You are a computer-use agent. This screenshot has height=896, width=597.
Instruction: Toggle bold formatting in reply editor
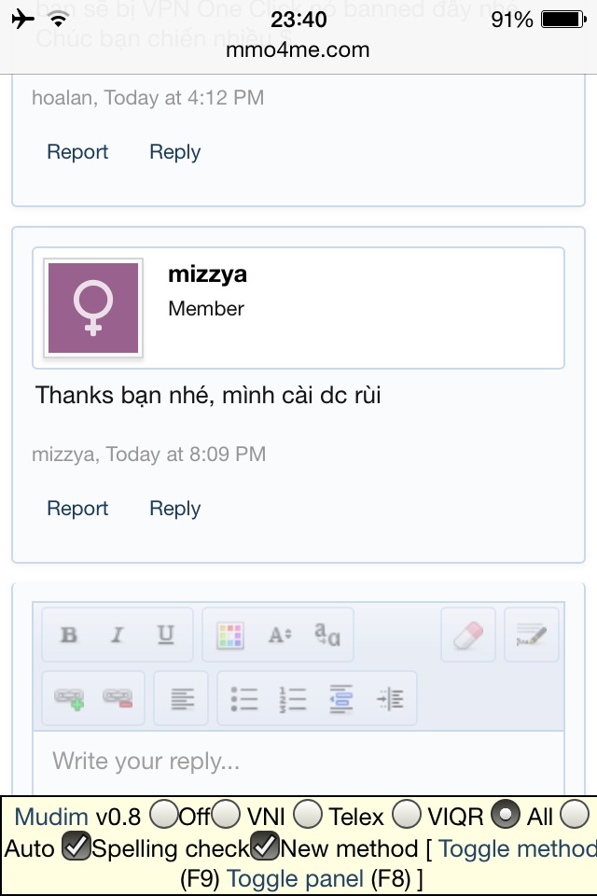point(69,636)
